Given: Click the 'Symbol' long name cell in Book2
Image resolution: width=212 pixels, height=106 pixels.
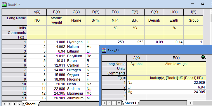Looking at the screenshot, I should (x=136, y=64).
